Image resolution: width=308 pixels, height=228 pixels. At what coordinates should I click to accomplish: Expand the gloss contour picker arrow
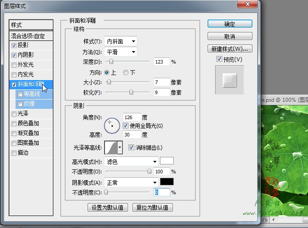pos(120,148)
